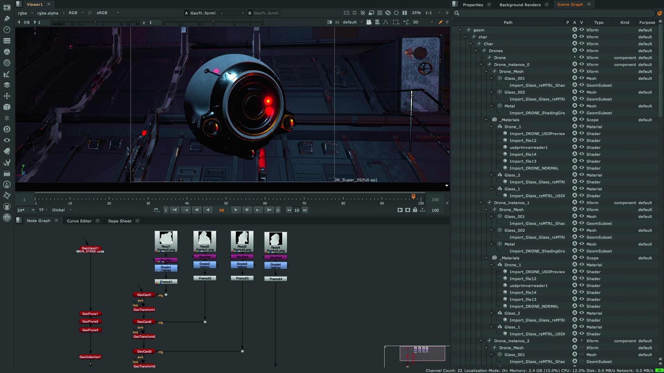The image size is (664, 373).
Task: Switch to the Curve Editor tab
Action: 79,221
